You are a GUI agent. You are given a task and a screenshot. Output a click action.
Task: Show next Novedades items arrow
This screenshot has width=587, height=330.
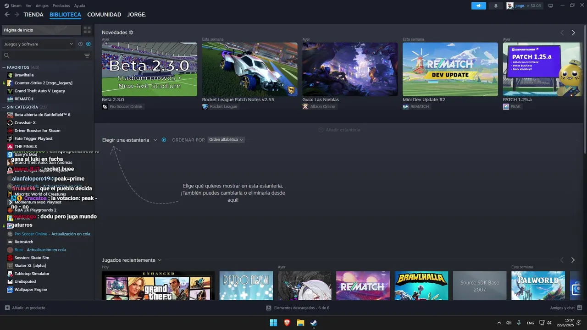tap(573, 33)
